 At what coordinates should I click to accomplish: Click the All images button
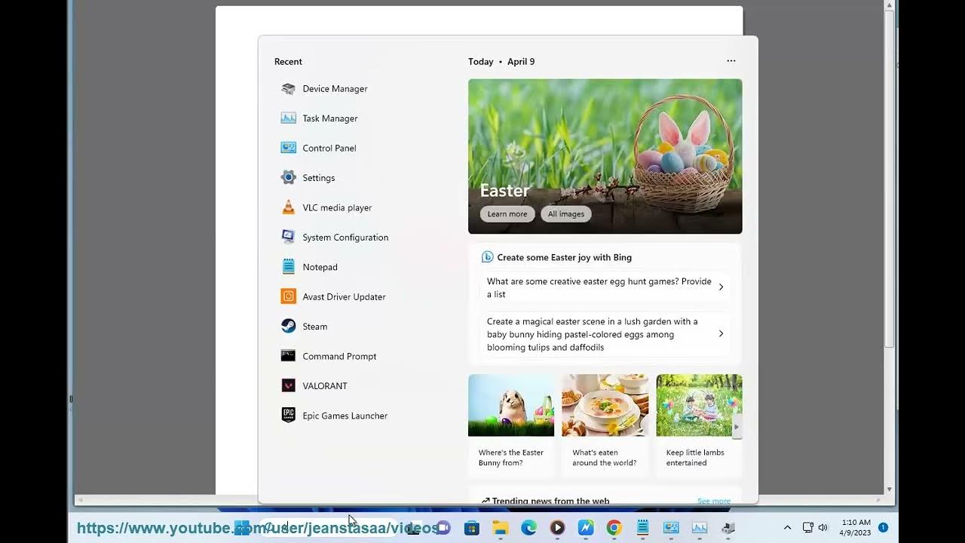click(x=566, y=214)
